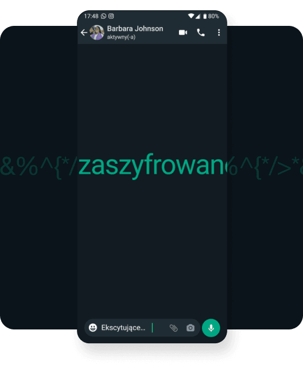Go back using the left arrow
Viewport: 303px width, 372px height.
[84, 33]
